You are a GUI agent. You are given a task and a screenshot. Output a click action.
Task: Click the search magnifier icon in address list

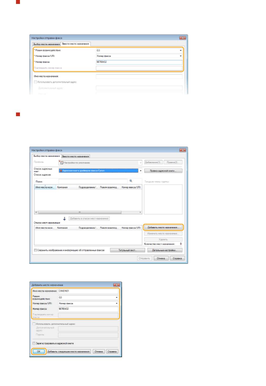pyautogui.click(x=131, y=181)
